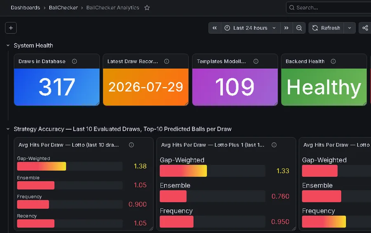Show info for Avg Hits Lotto panel
371x233 pixels.
coord(131,145)
